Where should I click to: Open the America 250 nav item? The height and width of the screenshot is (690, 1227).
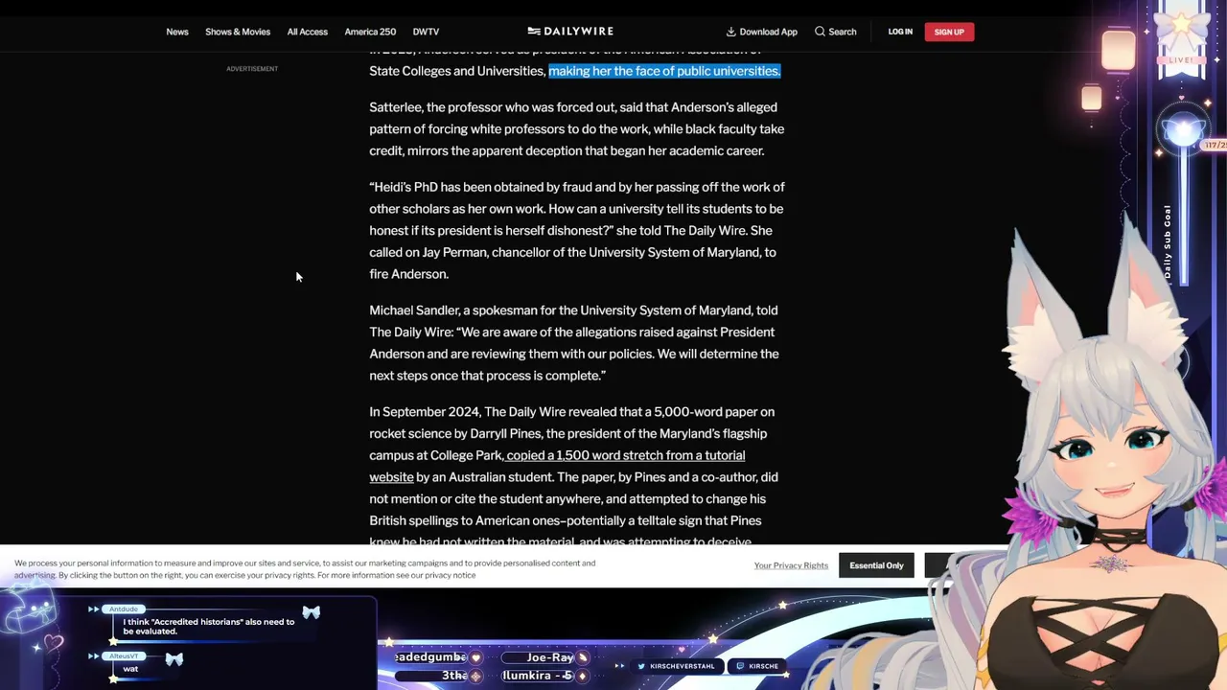point(370,32)
